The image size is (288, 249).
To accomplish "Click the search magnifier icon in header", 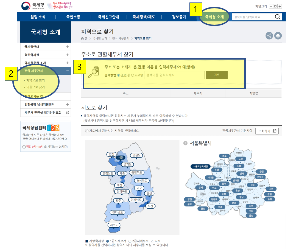I will tap(278, 17).
